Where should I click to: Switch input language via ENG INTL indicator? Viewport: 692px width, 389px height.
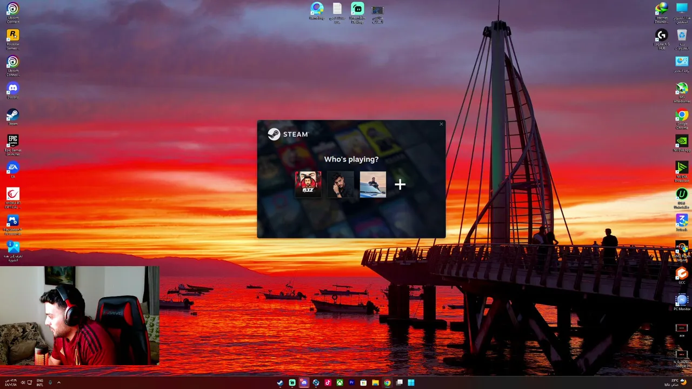[x=40, y=383]
